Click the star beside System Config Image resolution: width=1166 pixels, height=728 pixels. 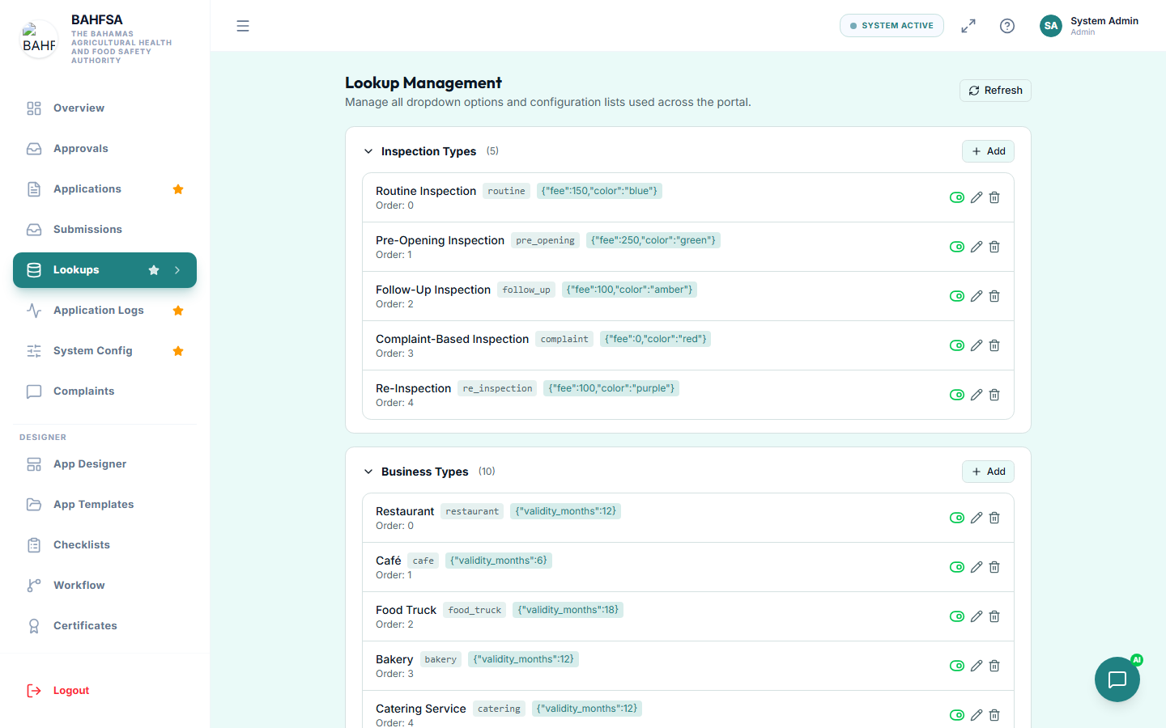(178, 351)
